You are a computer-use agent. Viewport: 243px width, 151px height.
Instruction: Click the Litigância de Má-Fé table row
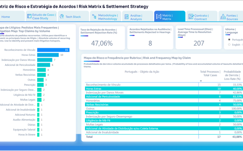pyautogui.click(x=164, y=120)
